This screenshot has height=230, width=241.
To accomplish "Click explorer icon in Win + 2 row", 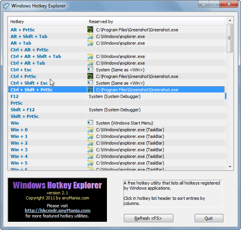I will pos(90,143).
